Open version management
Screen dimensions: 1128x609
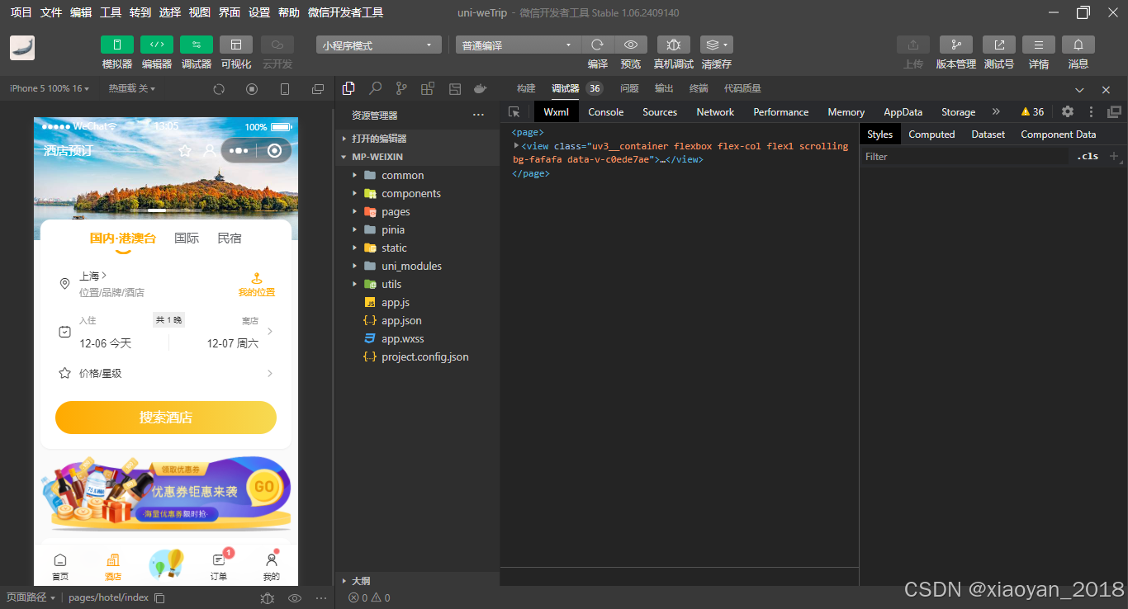956,45
